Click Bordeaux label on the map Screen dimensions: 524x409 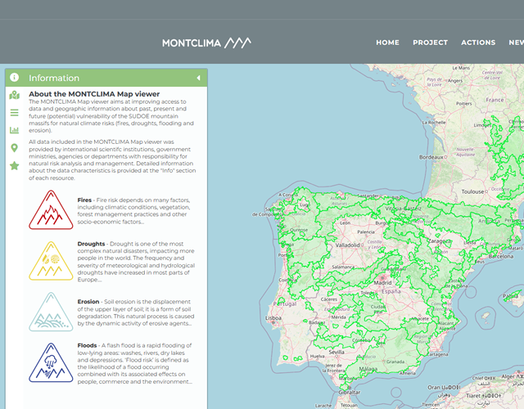[431, 157]
